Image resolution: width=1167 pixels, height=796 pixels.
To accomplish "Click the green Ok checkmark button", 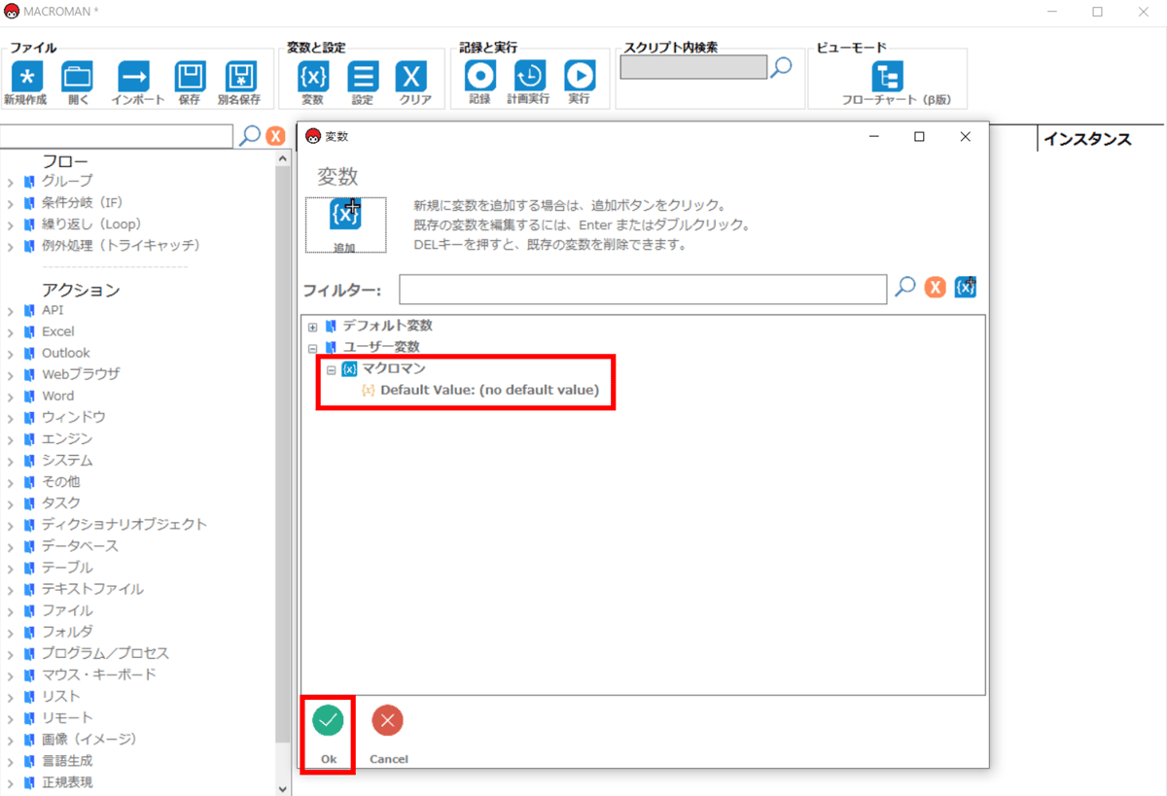I will [329, 720].
